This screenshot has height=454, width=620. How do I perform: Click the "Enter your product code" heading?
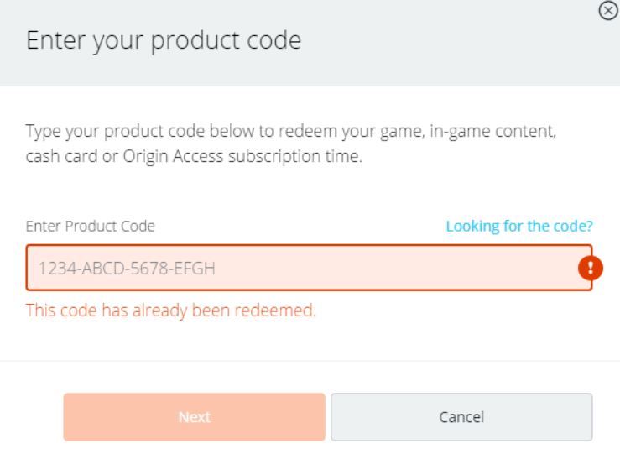[165, 42]
